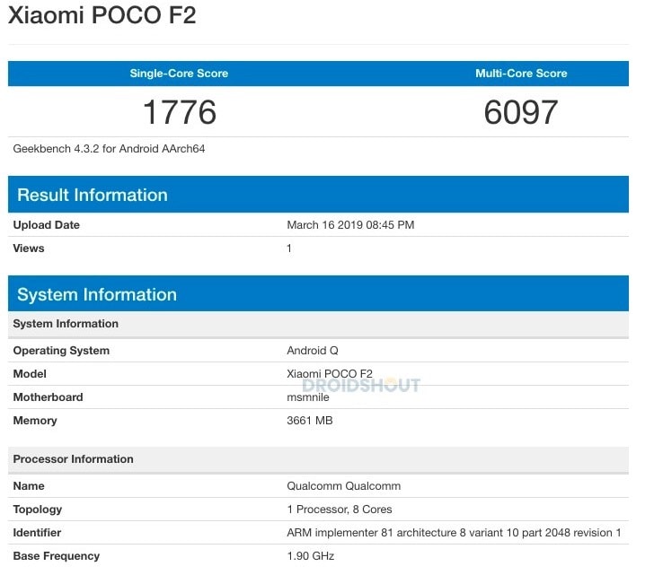The height and width of the screenshot is (575, 654).
Task: Click the Views label
Action: click(x=29, y=248)
